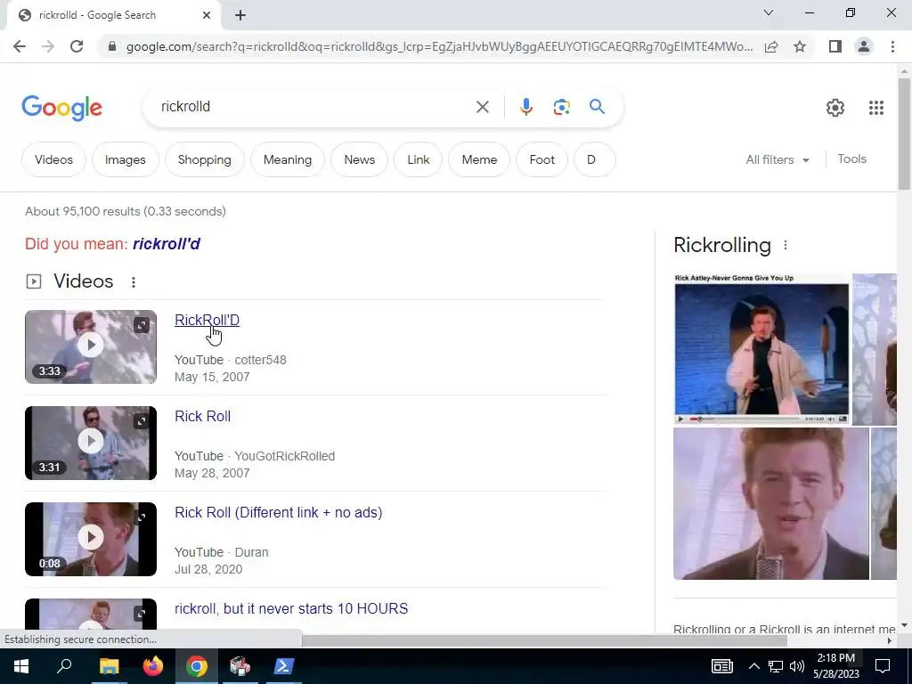Open search Tools
The height and width of the screenshot is (684, 912).
point(851,159)
